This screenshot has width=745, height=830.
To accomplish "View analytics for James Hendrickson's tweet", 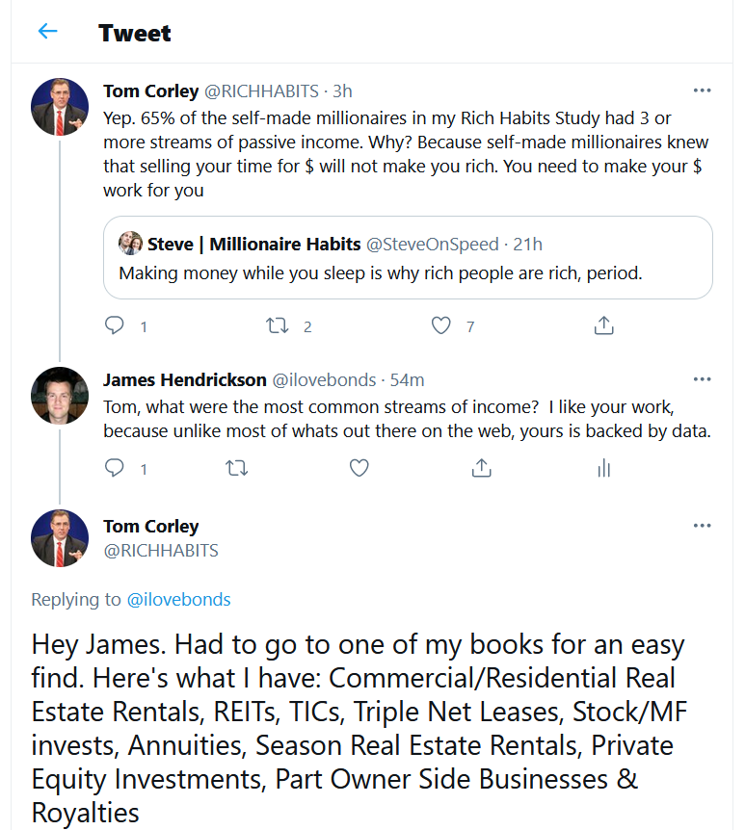I will 604,468.
